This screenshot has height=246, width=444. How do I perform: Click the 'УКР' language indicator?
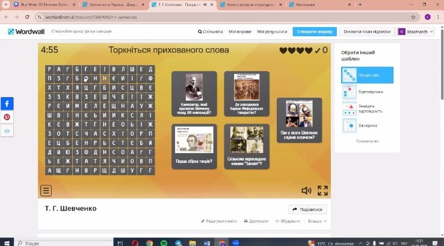(404, 243)
